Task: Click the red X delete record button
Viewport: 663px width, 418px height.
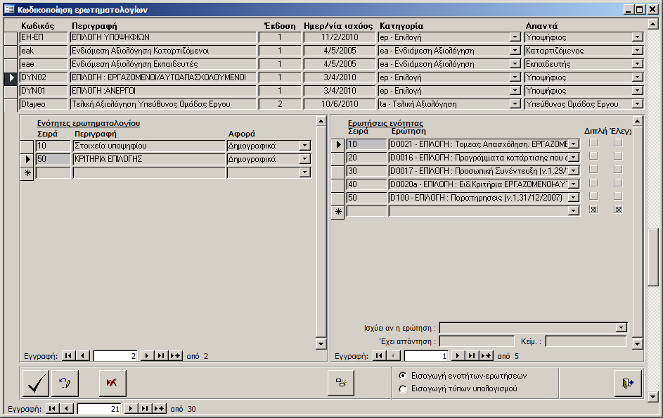Action: coord(111,383)
